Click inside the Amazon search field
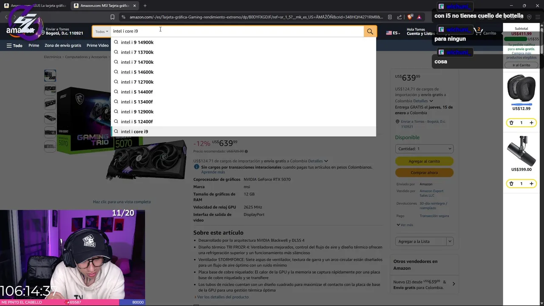The width and height of the screenshot is (544, 306). pyautogui.click(x=237, y=31)
